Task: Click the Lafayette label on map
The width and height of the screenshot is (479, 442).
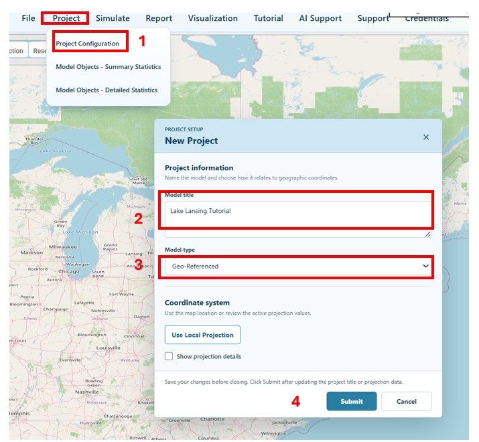Action: tap(84, 303)
